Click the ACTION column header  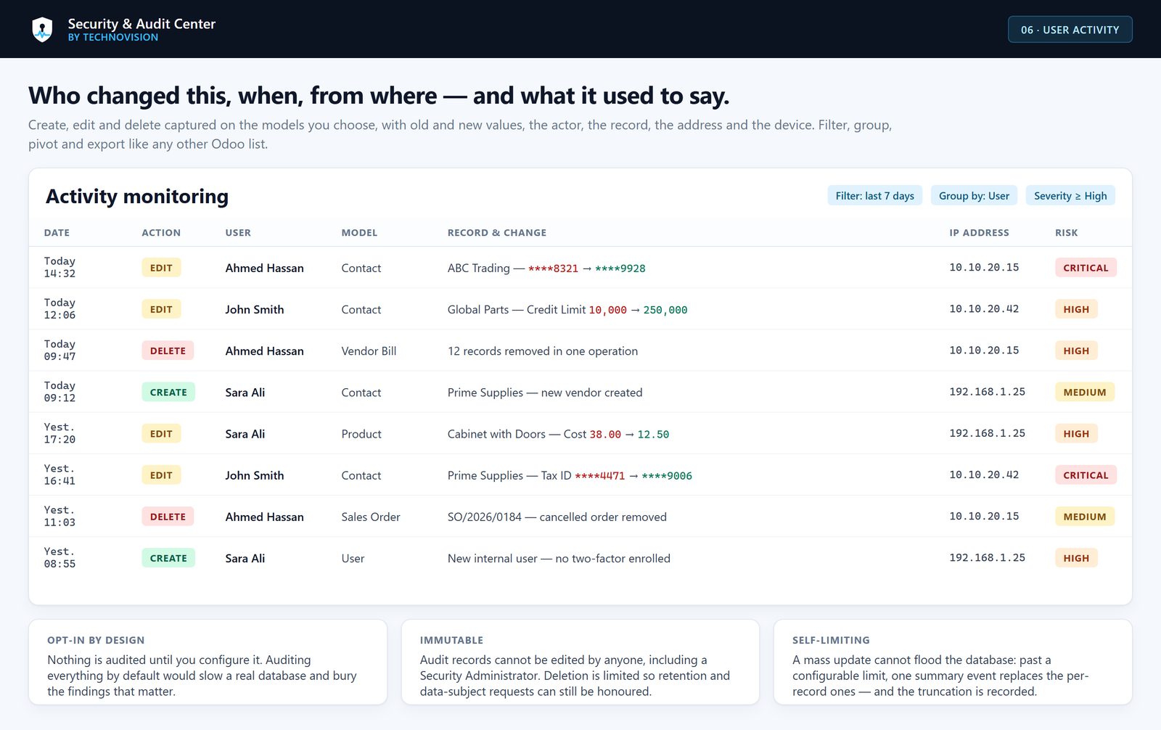coord(161,233)
